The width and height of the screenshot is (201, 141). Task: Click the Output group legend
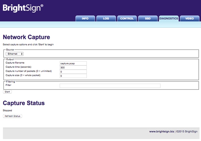pyautogui.click(x=10, y=59)
